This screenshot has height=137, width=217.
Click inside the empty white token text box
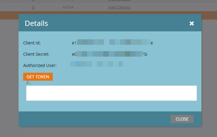pyautogui.click(x=112, y=93)
